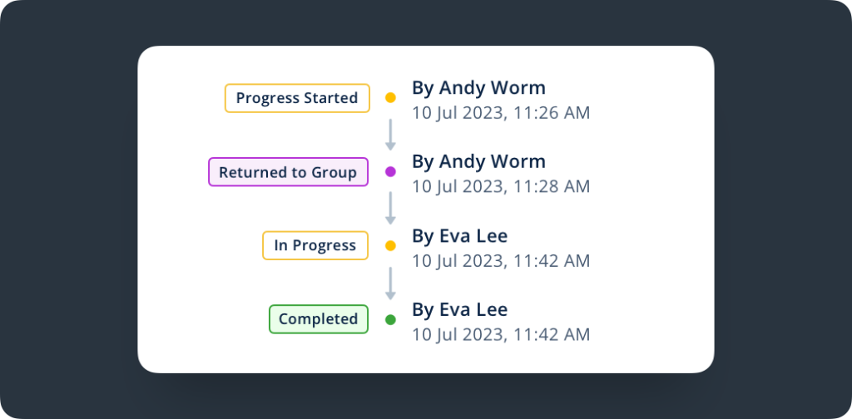Select the purple dot beside Returned to Group
The image size is (852, 419).
click(x=390, y=172)
